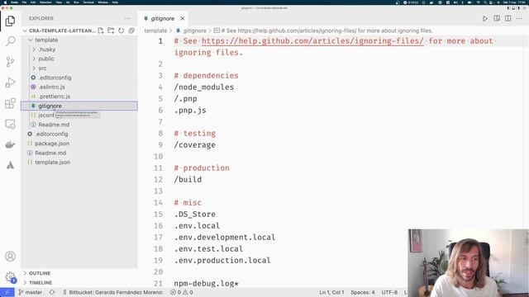Click the master branch in status bar
This screenshot has width=529, height=297.
click(31, 292)
